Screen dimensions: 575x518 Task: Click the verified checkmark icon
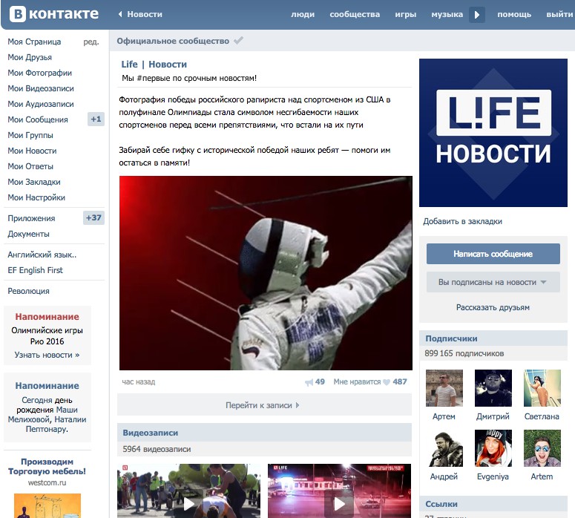(238, 40)
